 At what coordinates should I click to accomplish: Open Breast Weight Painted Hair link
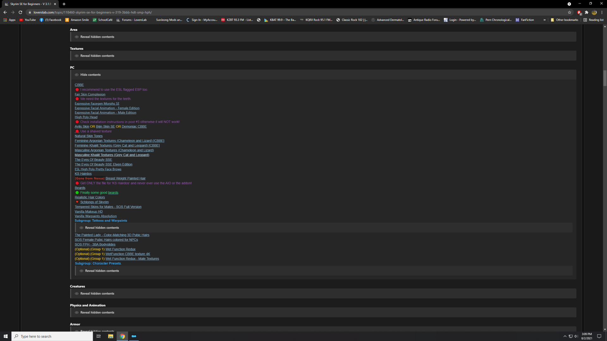[x=126, y=179]
